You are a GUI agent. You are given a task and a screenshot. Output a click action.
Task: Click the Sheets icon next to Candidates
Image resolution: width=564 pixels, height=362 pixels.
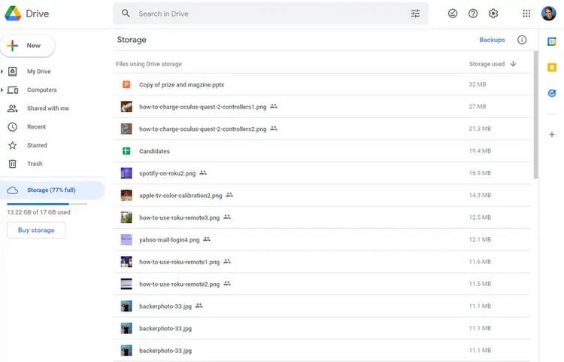(126, 151)
